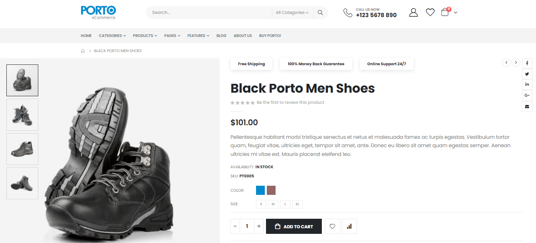The width and height of the screenshot is (536, 243).
Task: Click the ADD TO CART button
Action: point(294,226)
